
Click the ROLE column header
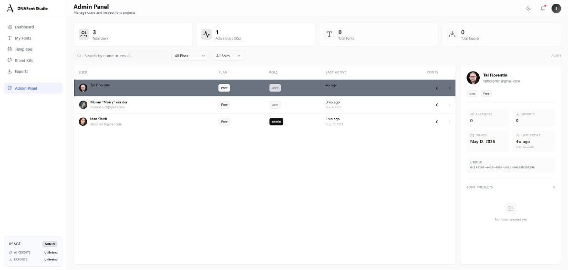pos(273,72)
